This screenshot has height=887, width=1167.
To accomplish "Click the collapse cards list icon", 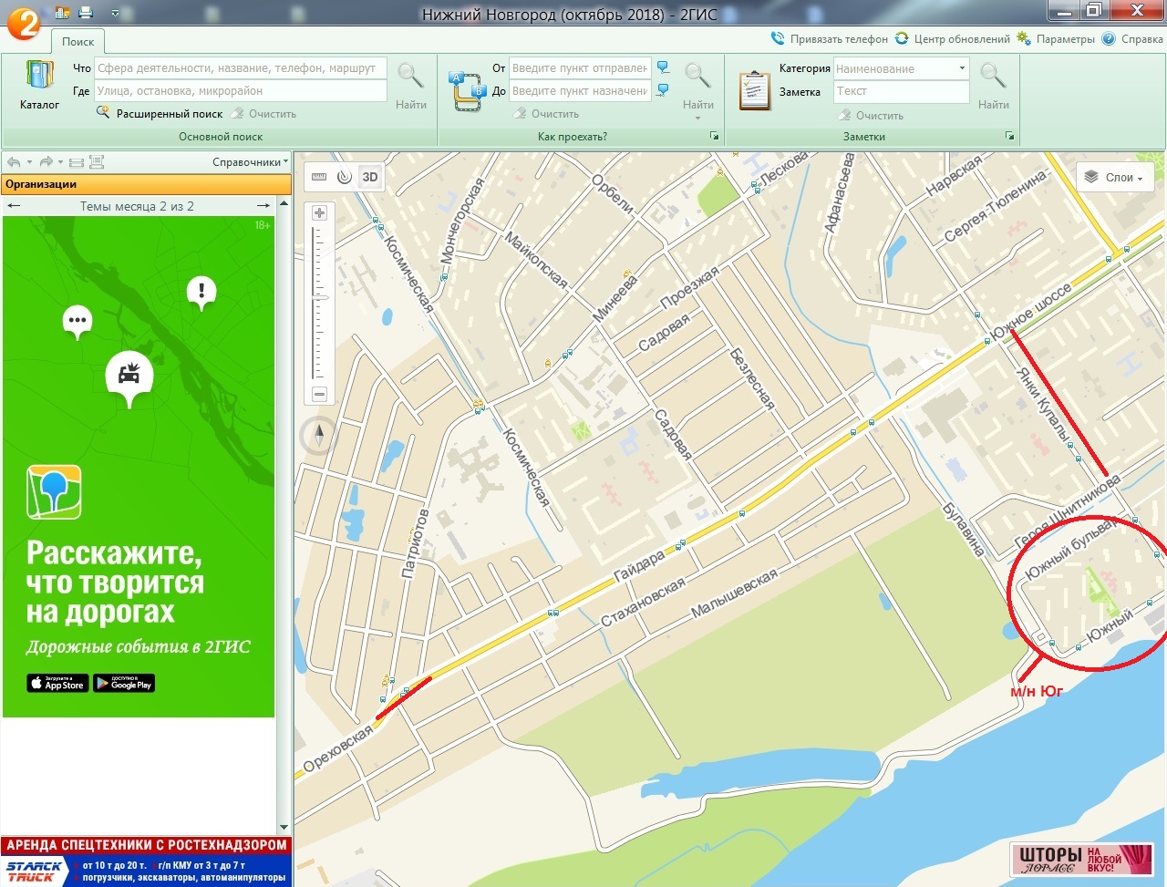I will pos(77,162).
